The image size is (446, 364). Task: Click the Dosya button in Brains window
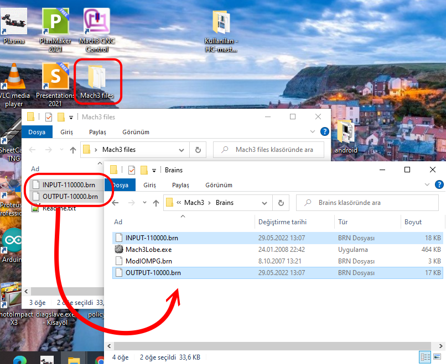click(x=120, y=185)
